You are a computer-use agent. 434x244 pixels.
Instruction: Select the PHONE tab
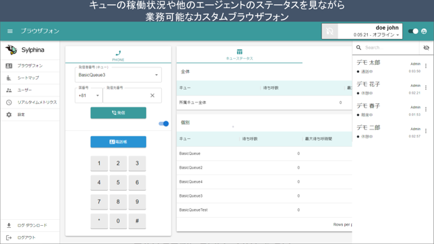click(118, 55)
